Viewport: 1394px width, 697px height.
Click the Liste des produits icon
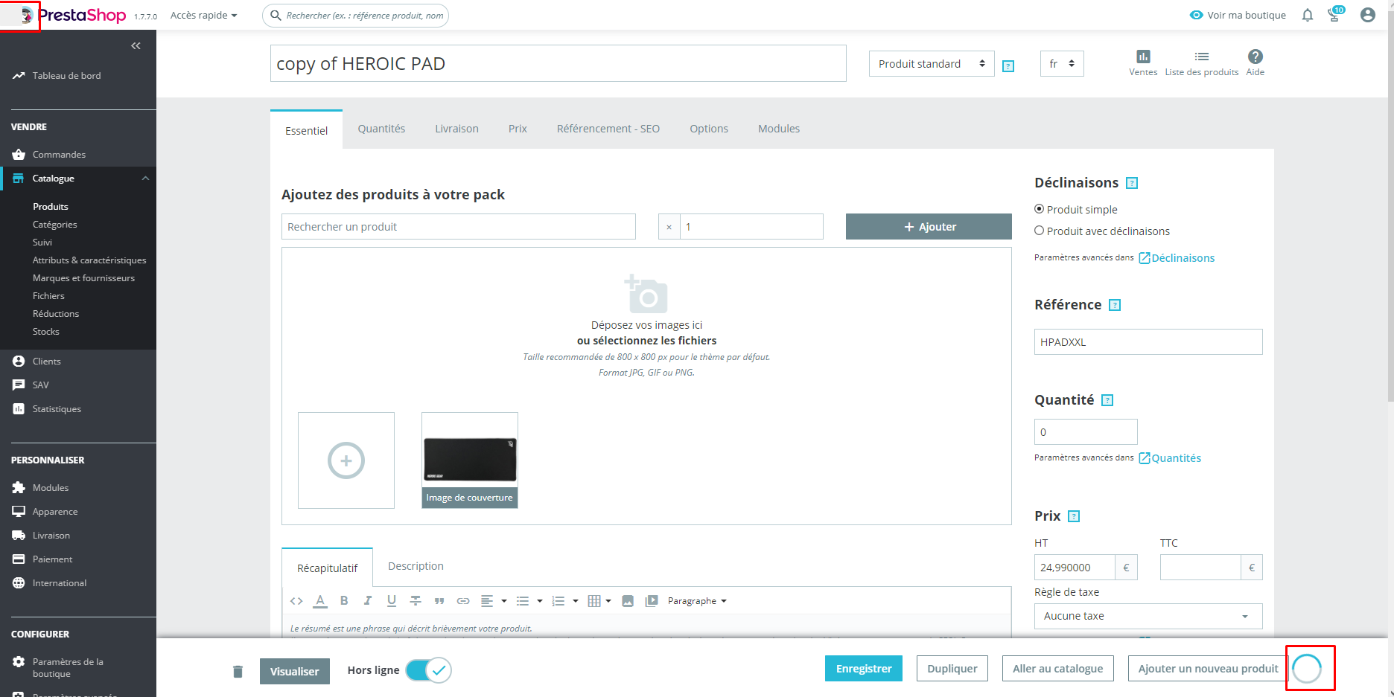1202,57
